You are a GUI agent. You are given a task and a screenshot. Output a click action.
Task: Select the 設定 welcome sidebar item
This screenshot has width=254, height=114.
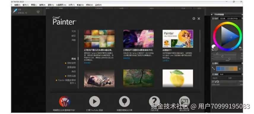coord(74,36)
